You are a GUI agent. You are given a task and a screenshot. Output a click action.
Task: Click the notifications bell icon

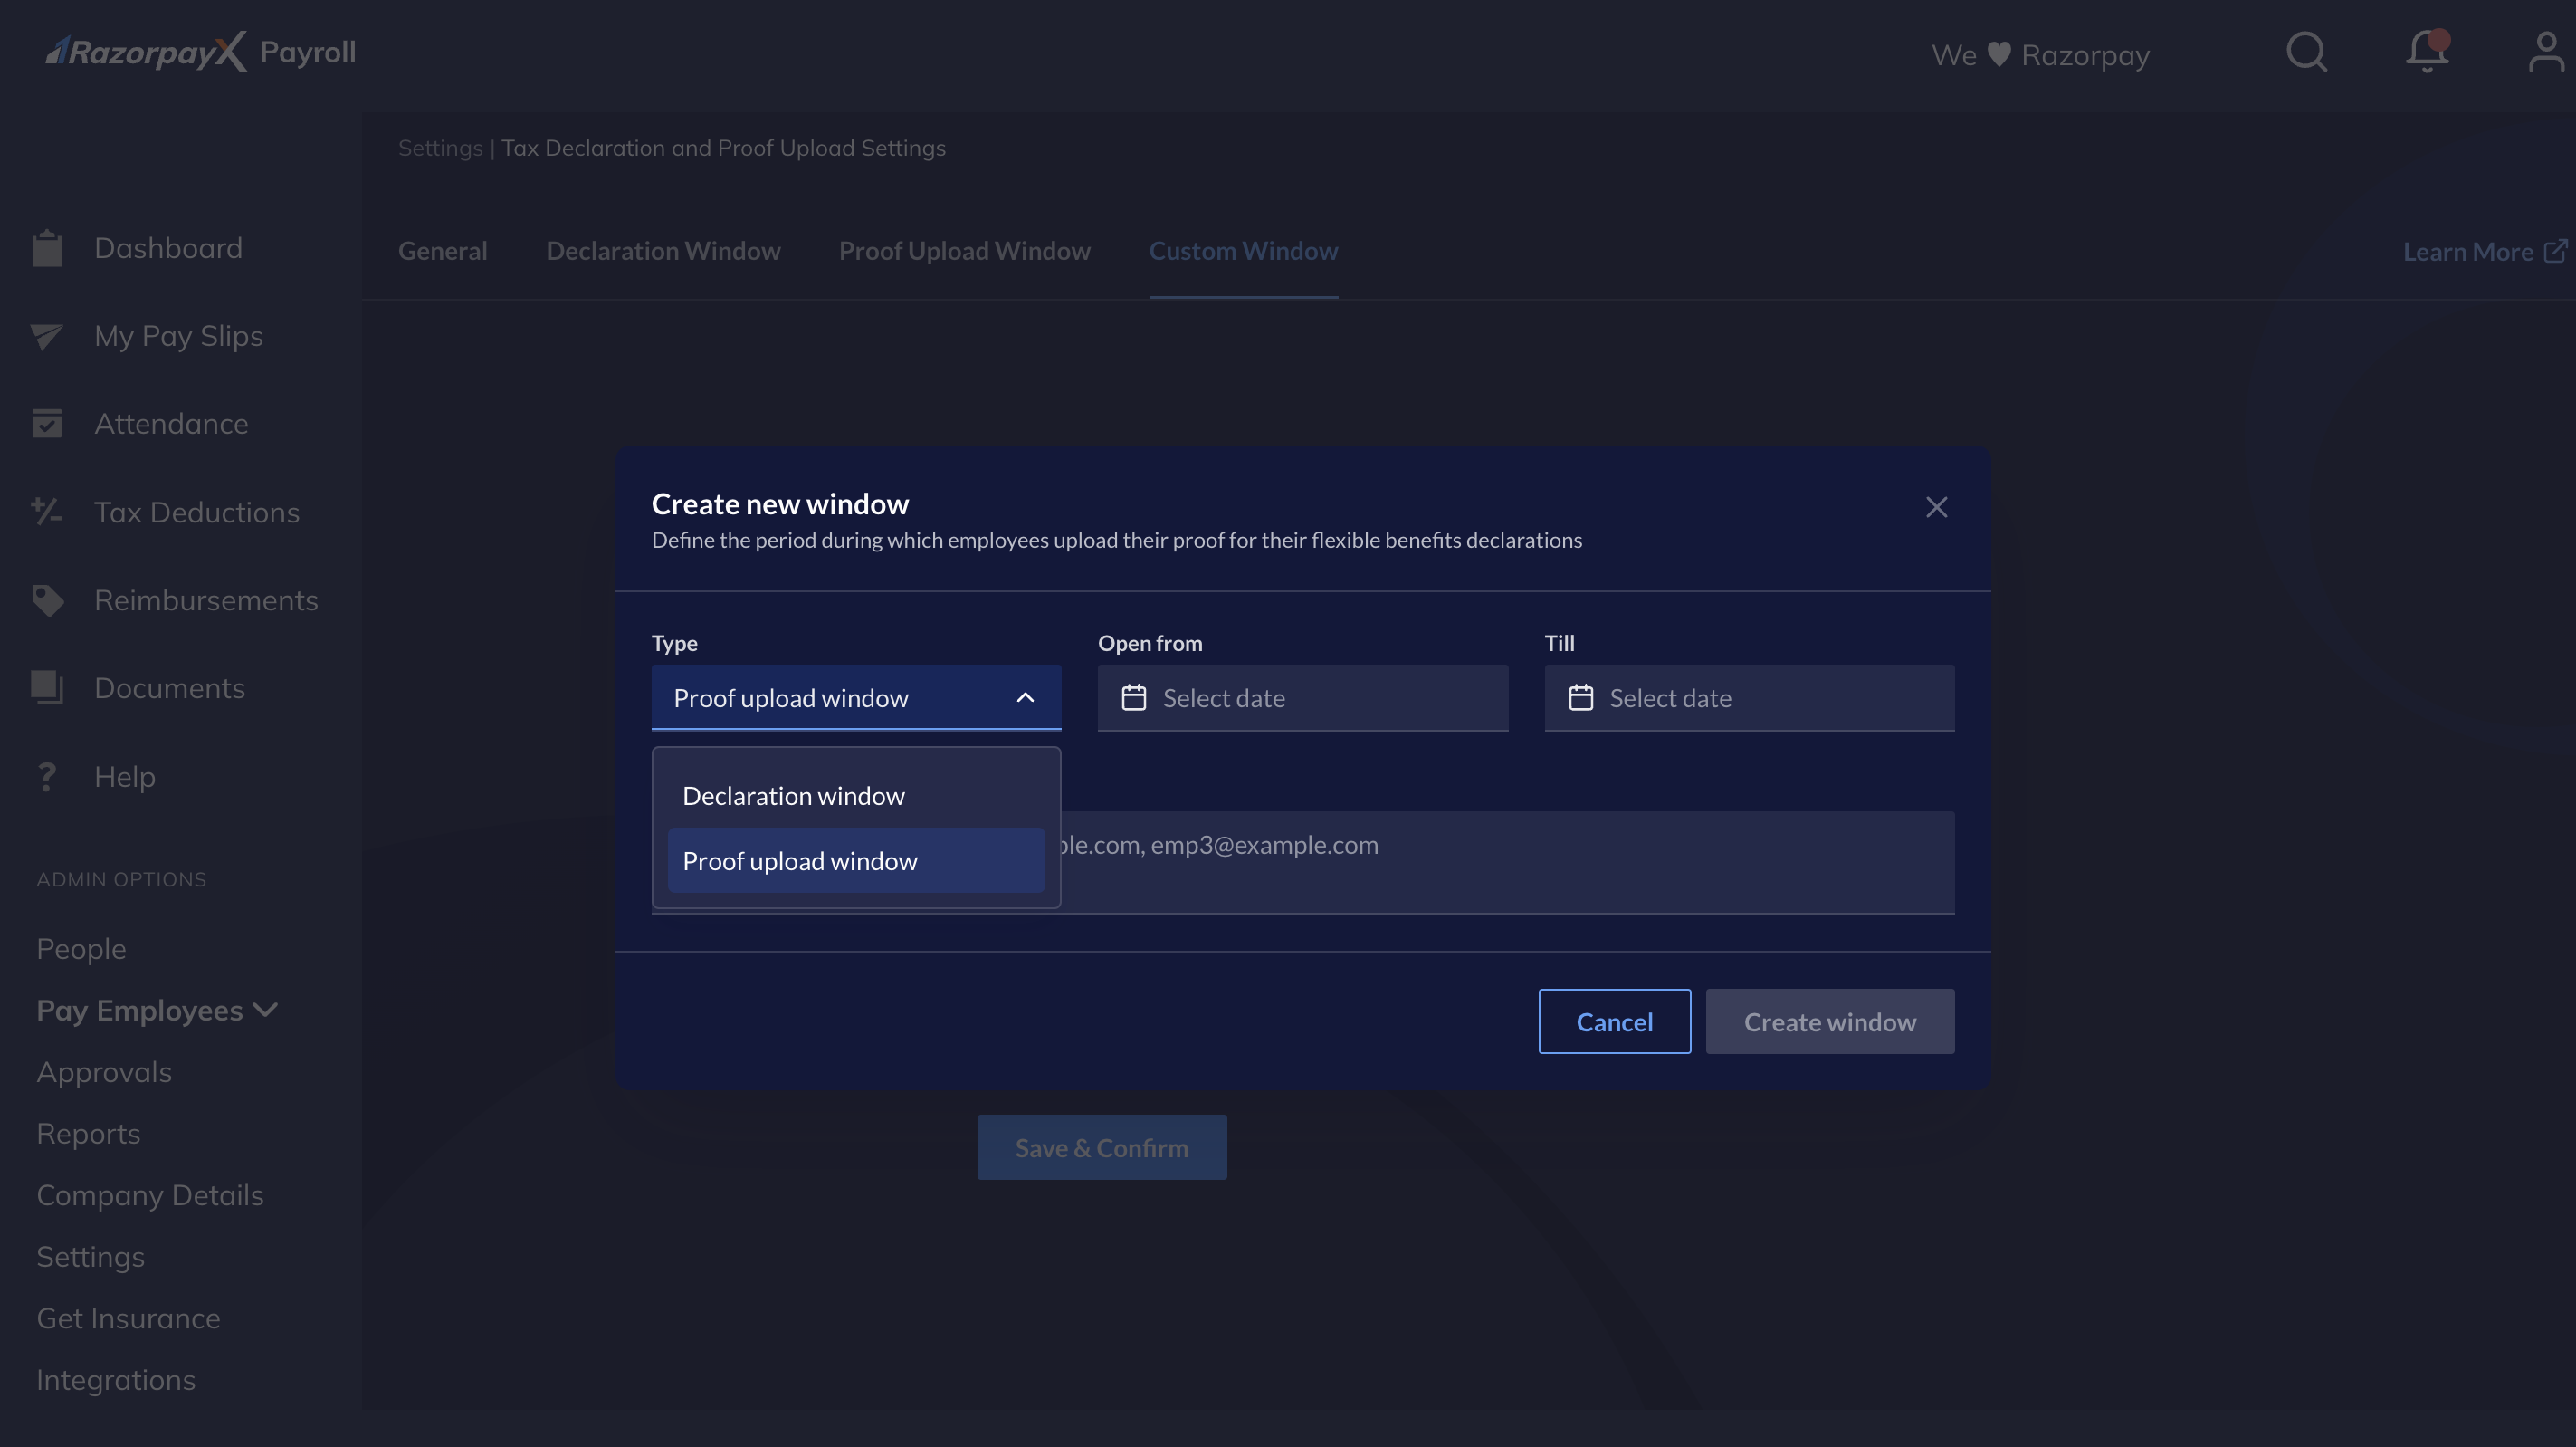[x=2426, y=52]
